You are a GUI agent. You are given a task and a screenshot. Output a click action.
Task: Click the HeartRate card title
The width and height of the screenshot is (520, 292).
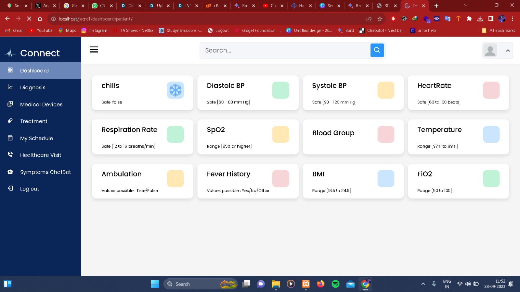[x=434, y=86]
